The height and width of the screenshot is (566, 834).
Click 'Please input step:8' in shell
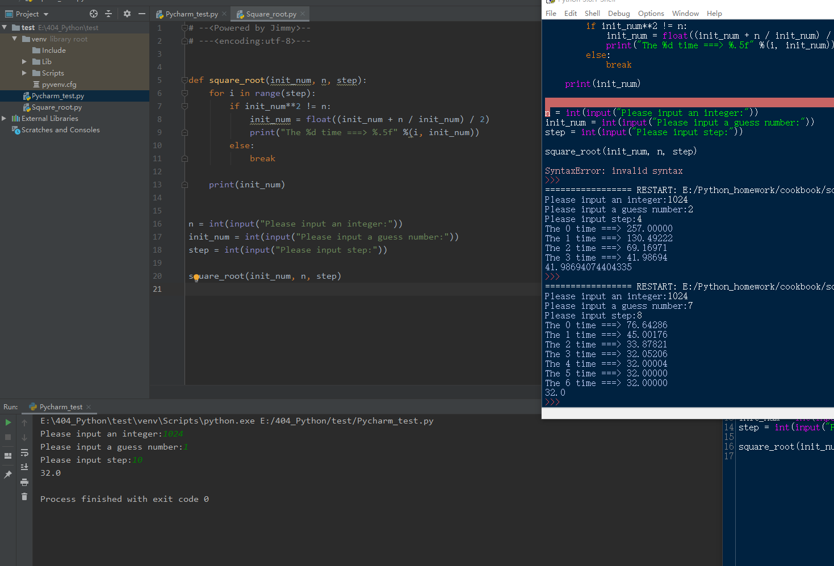593,316
